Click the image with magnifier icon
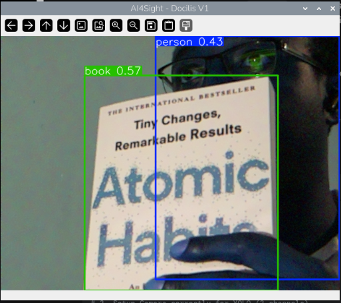Viewport: 341px width, 303px height. pyautogui.click(x=98, y=26)
